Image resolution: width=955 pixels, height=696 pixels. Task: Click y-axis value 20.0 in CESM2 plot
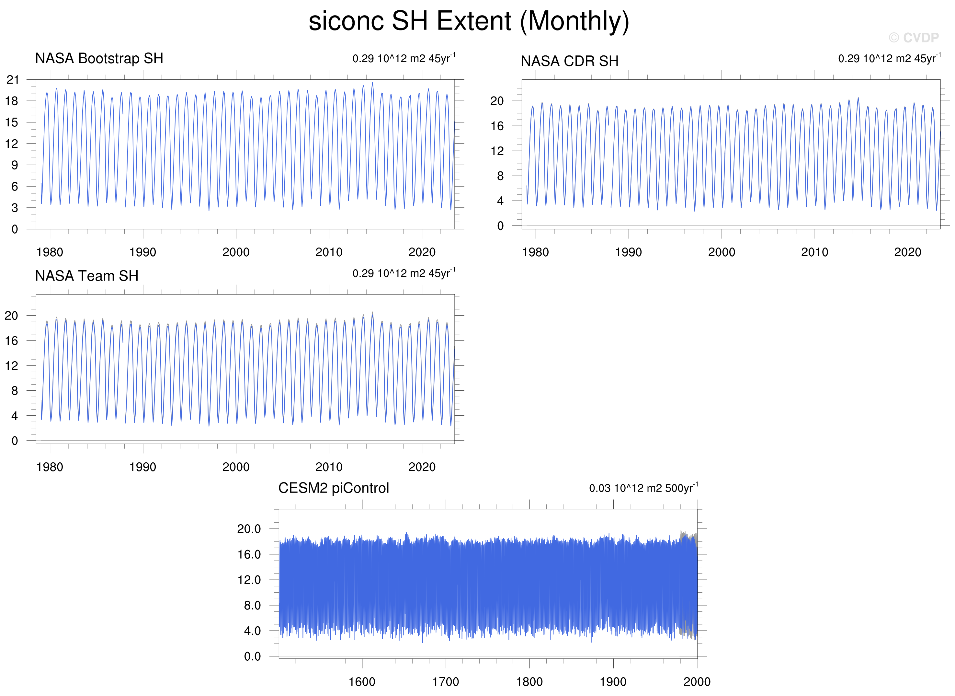(249, 529)
